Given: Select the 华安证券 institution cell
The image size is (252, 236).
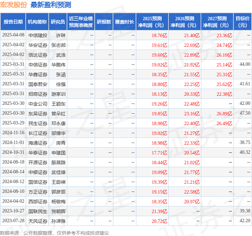Looking at the screenshot, I should pyautogui.click(x=38, y=45).
